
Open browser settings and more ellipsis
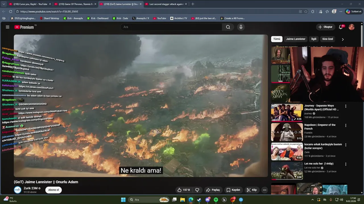[341, 12]
